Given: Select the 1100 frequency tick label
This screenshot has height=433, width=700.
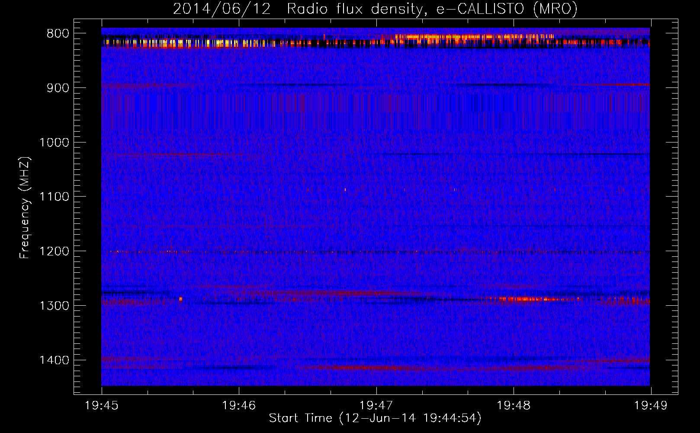Looking at the screenshot, I should click(x=54, y=197).
